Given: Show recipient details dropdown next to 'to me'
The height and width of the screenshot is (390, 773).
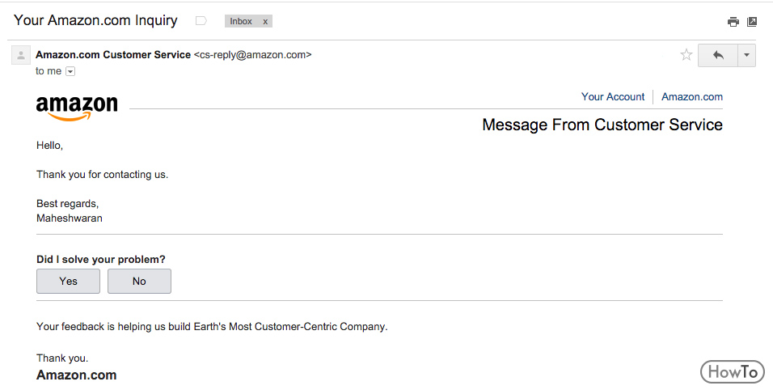Looking at the screenshot, I should pyautogui.click(x=70, y=71).
